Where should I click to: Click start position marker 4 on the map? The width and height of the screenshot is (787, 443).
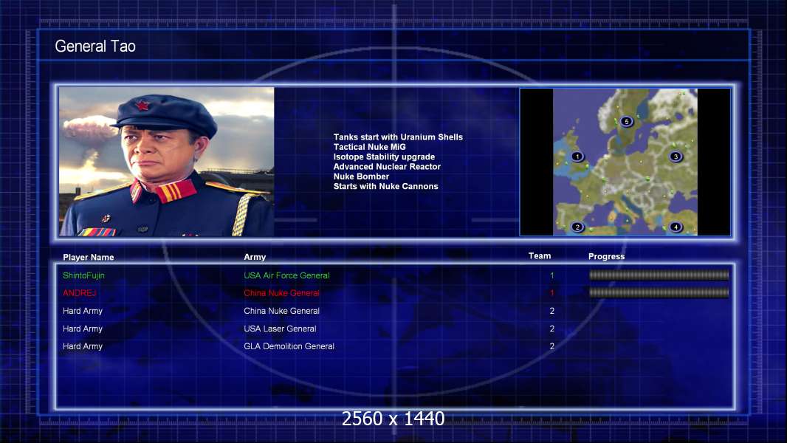pos(676,227)
